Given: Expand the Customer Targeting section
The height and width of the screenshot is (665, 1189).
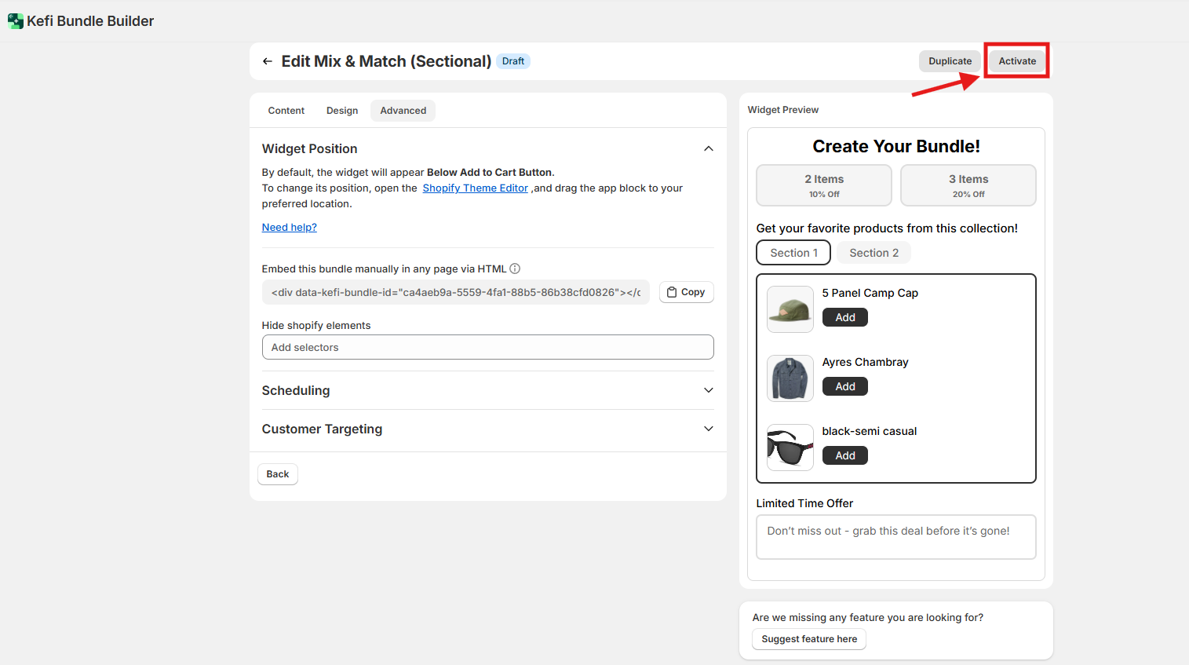Looking at the screenshot, I should point(708,429).
